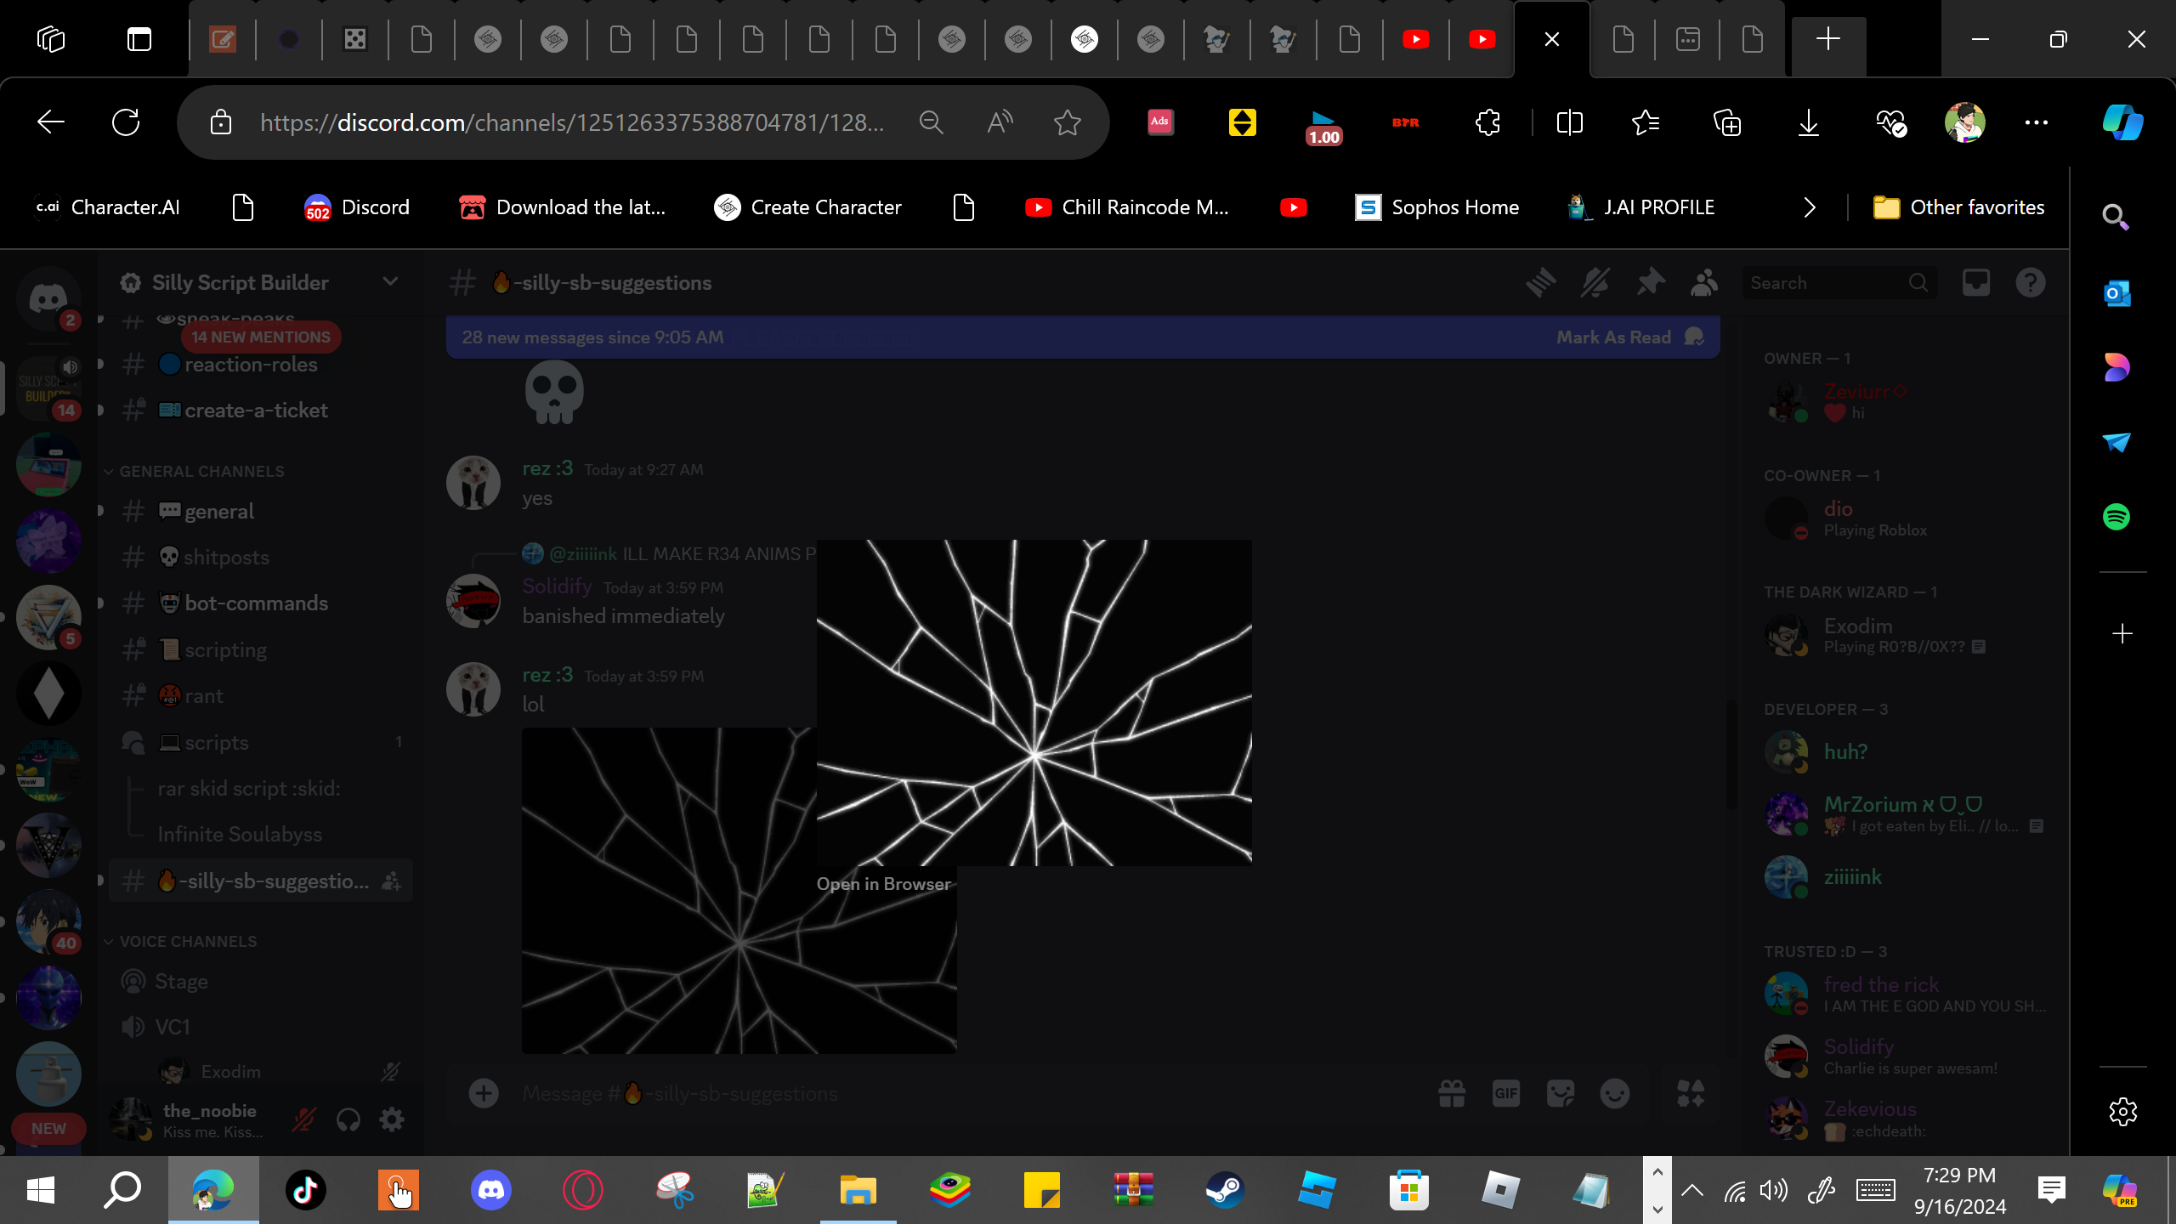Click the Discord search input field
Image resolution: width=2176 pixels, height=1224 pixels.
[x=1827, y=283]
